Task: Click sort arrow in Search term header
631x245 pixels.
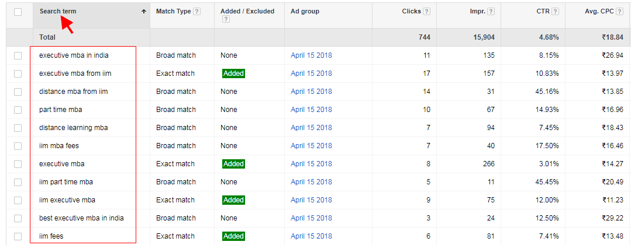Action: coord(144,12)
